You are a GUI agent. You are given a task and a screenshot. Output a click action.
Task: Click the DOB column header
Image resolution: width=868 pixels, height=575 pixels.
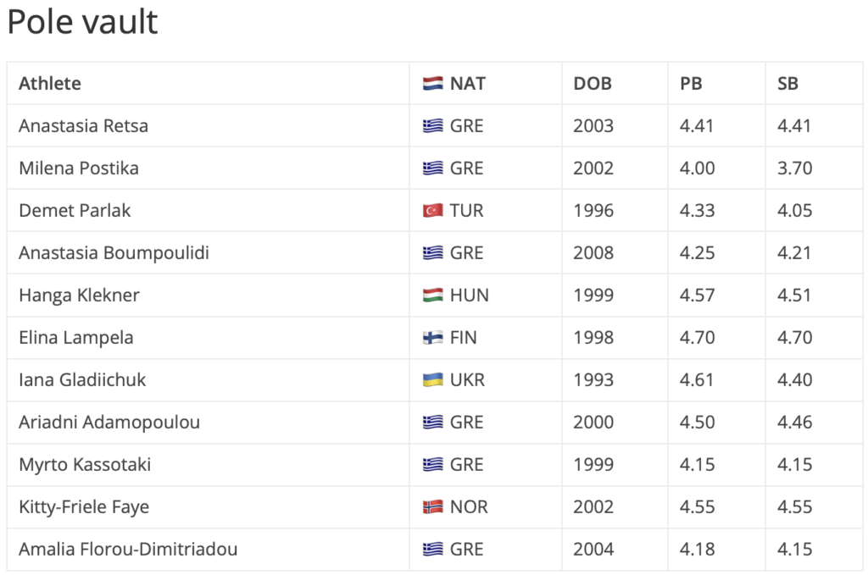click(x=593, y=84)
